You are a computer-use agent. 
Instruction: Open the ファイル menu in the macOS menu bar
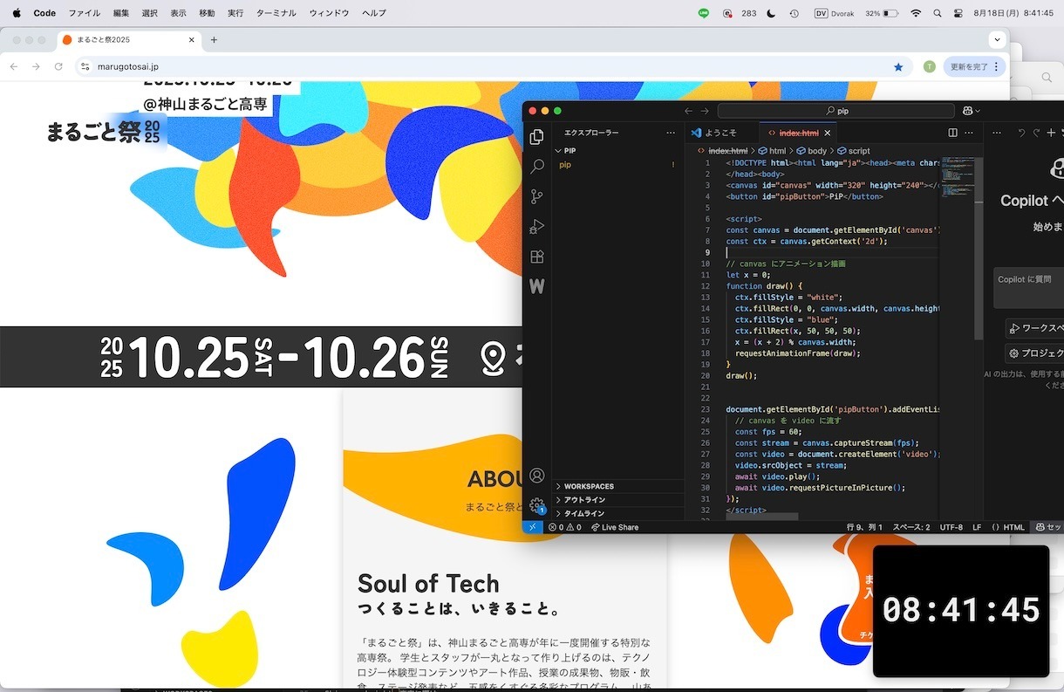(x=85, y=13)
